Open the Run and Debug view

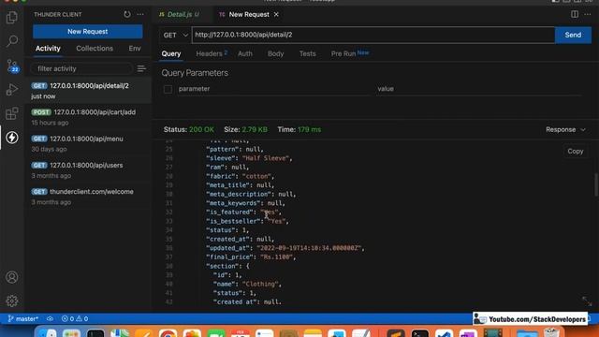point(12,90)
